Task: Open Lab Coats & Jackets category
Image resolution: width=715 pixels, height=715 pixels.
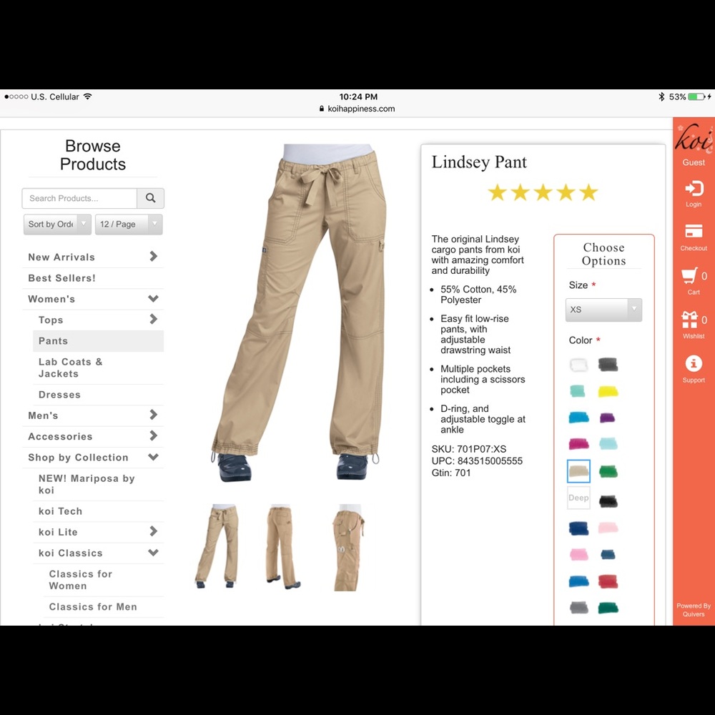Action: (x=71, y=368)
